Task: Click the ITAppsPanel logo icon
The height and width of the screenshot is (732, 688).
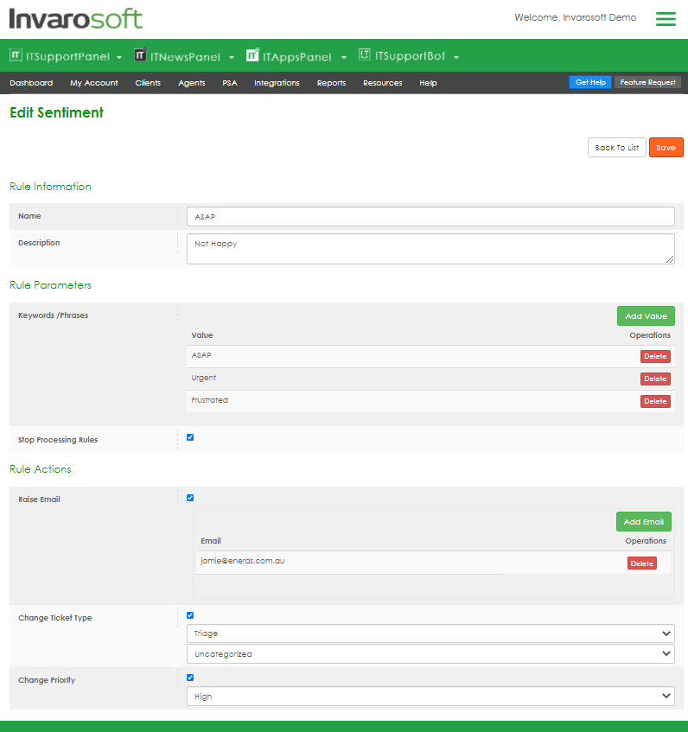Action: tap(252, 55)
